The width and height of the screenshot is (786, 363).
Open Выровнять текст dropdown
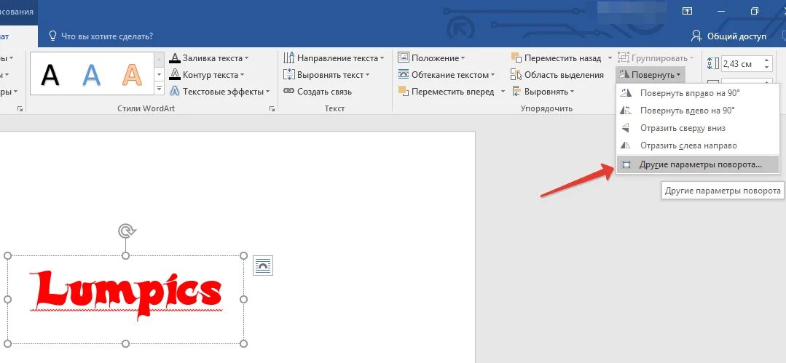(x=326, y=75)
